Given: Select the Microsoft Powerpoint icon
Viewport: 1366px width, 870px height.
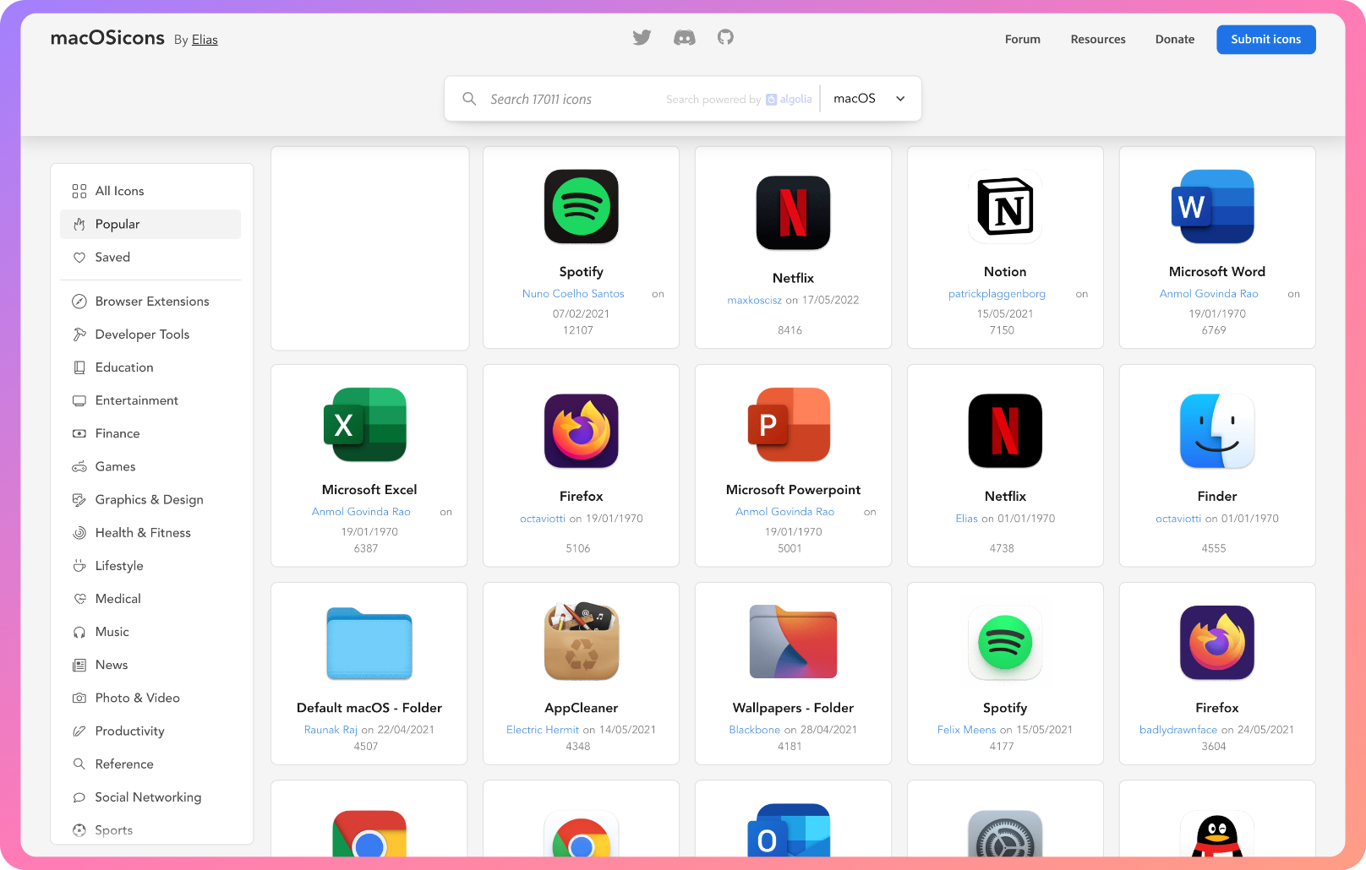Looking at the screenshot, I should point(790,424).
